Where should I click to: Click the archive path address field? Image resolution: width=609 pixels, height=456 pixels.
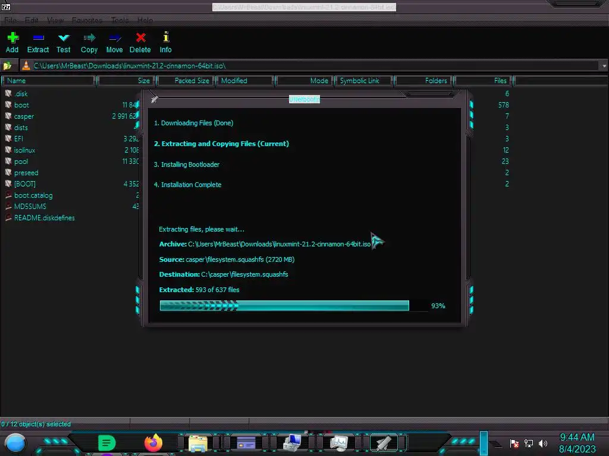click(309, 66)
